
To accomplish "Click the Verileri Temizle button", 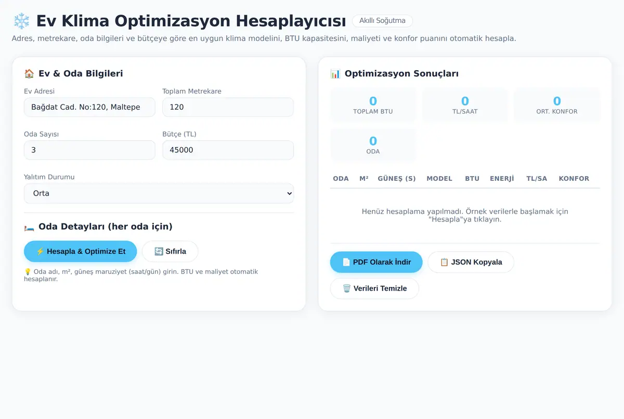I will point(374,289).
